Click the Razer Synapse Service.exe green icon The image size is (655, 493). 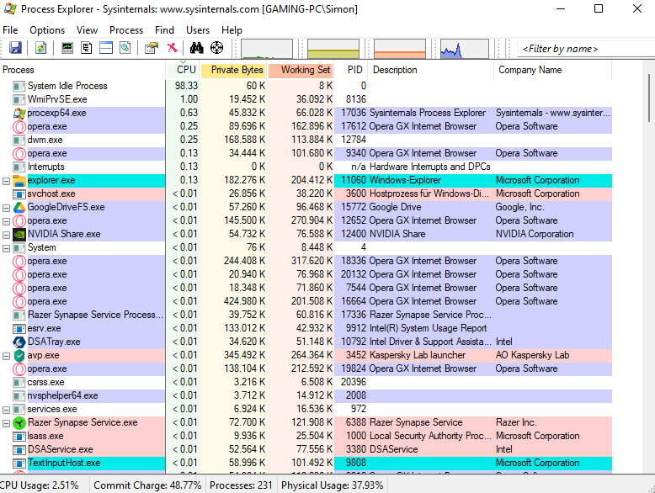pyautogui.click(x=19, y=423)
